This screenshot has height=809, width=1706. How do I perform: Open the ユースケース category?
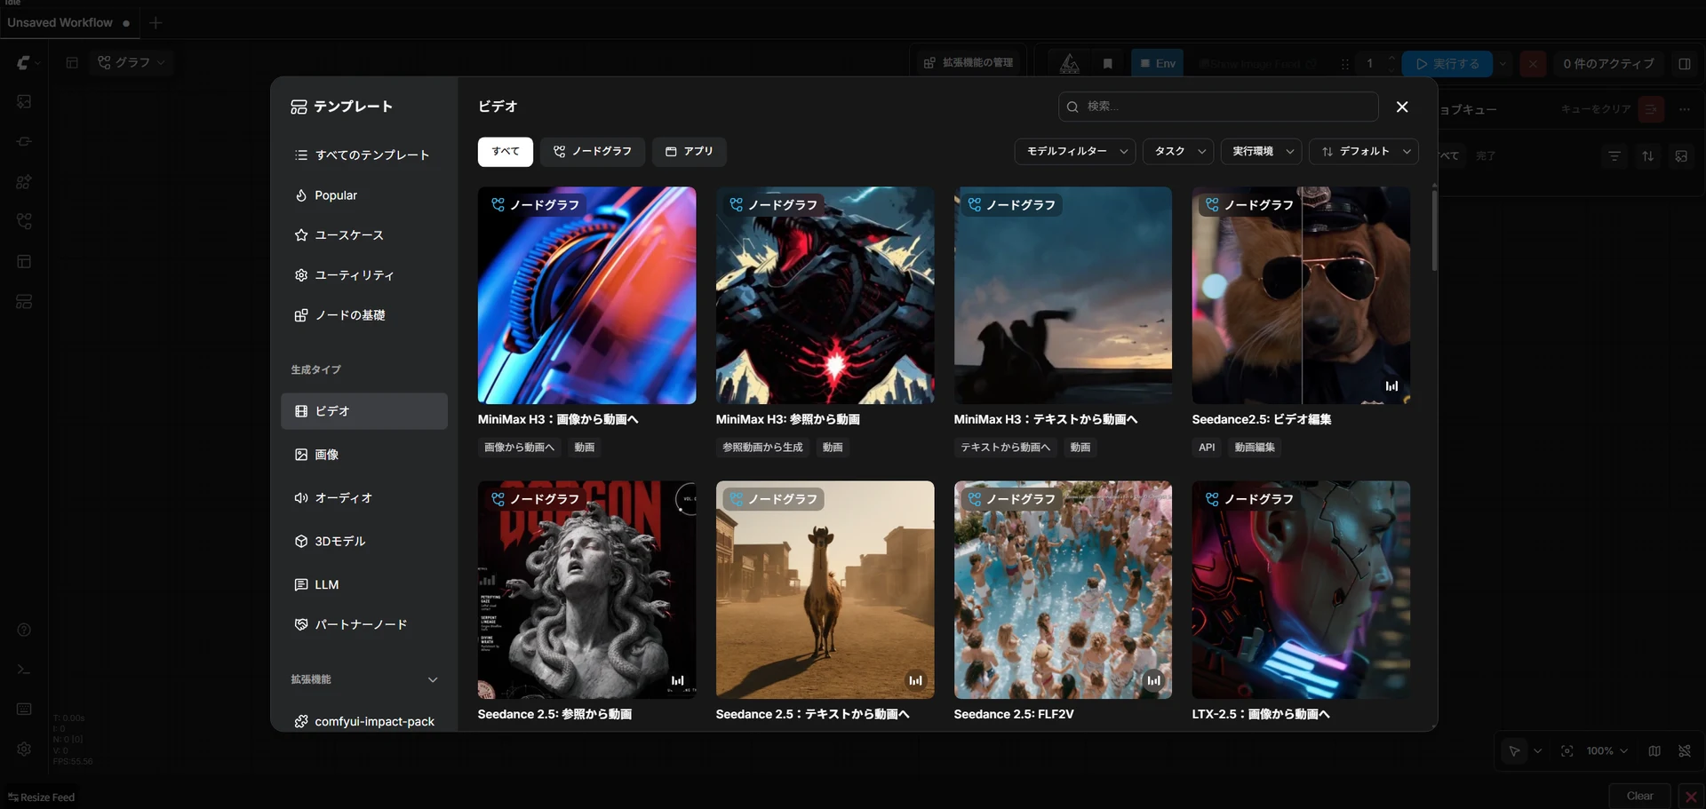click(x=364, y=235)
